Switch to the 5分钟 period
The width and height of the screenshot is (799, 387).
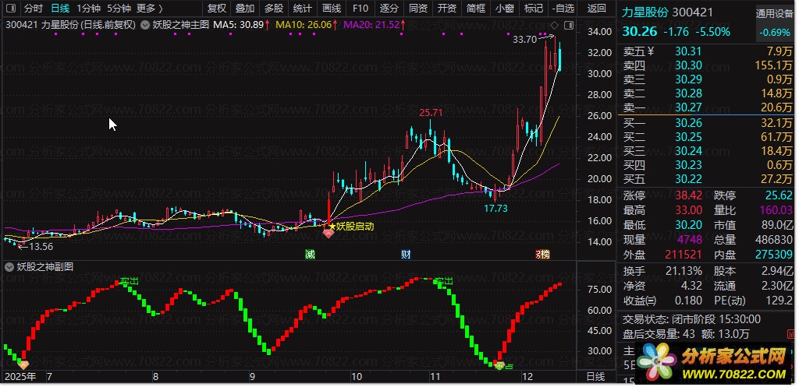[119, 8]
